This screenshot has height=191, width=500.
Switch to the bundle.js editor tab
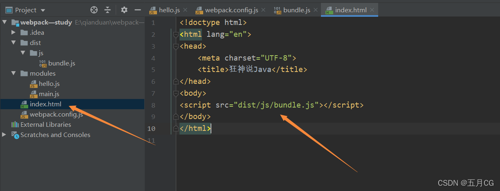(296, 10)
